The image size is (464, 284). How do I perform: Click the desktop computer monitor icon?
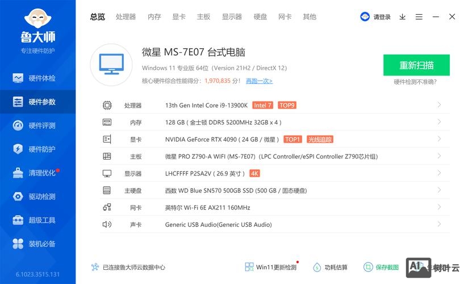click(x=111, y=65)
